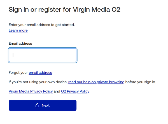Open the Learn more link
Image resolution: width=168 pixels, height=124 pixels.
point(18,30)
